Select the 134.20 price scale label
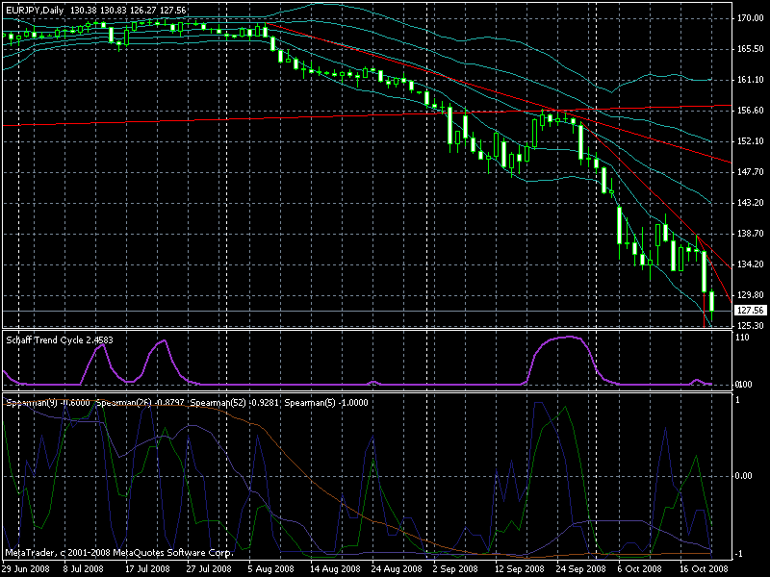The width and height of the screenshot is (770, 577). 751,263
